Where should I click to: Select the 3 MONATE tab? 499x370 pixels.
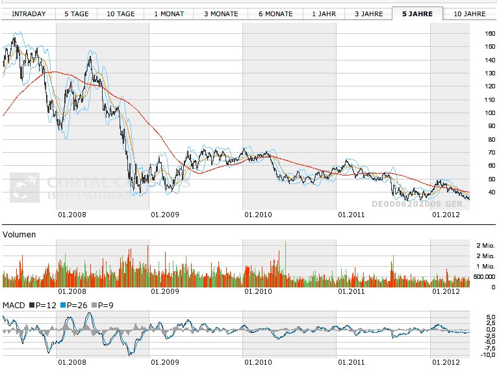click(x=220, y=14)
